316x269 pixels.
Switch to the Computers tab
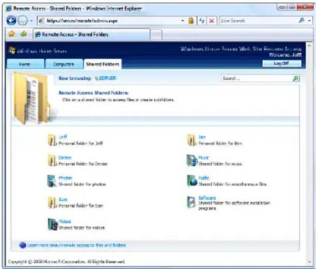point(64,64)
